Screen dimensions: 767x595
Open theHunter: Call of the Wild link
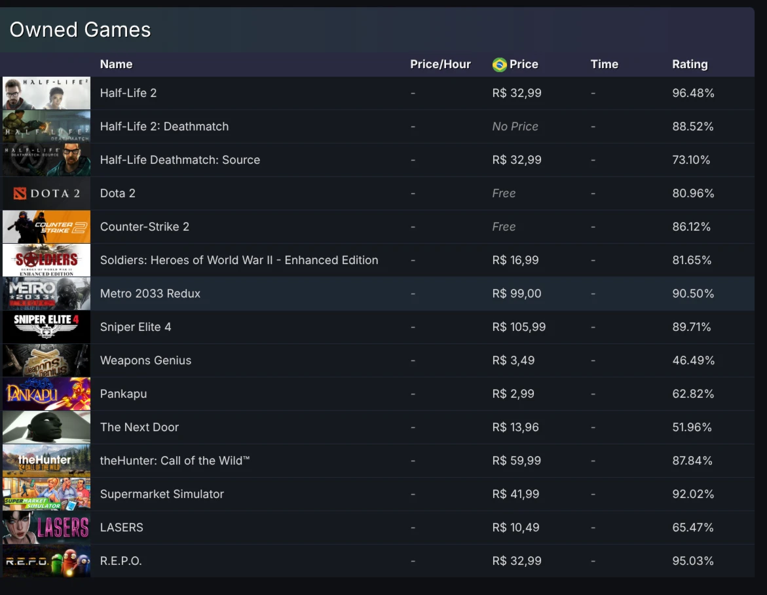click(x=175, y=461)
